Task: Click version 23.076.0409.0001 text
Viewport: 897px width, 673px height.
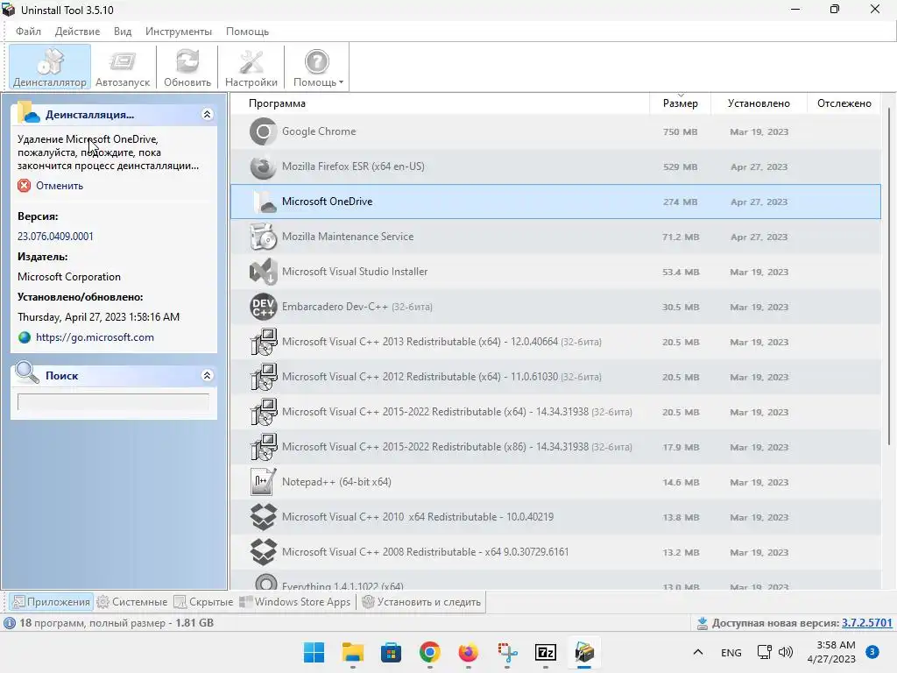Action: pos(55,237)
